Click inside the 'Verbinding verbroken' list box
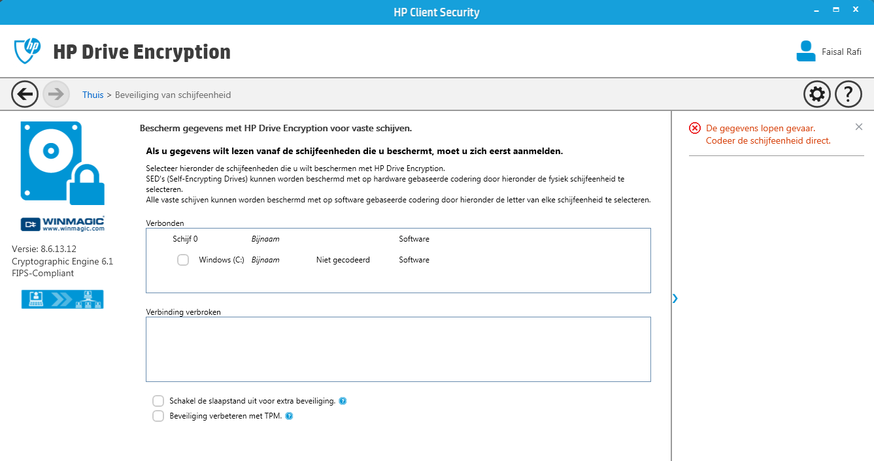Image resolution: width=874 pixels, height=461 pixels. 398,349
